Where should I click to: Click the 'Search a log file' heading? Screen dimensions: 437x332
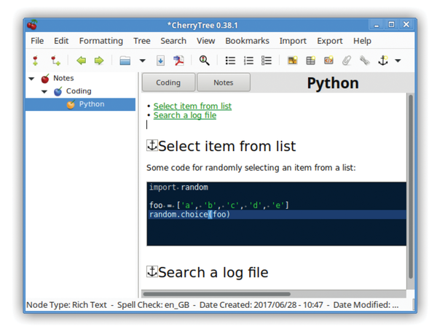[x=213, y=272]
